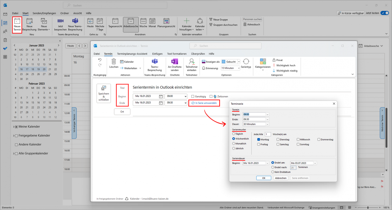
Task: Set Wichtigkeit: hoch on the appointment
Action: pos(284,65)
